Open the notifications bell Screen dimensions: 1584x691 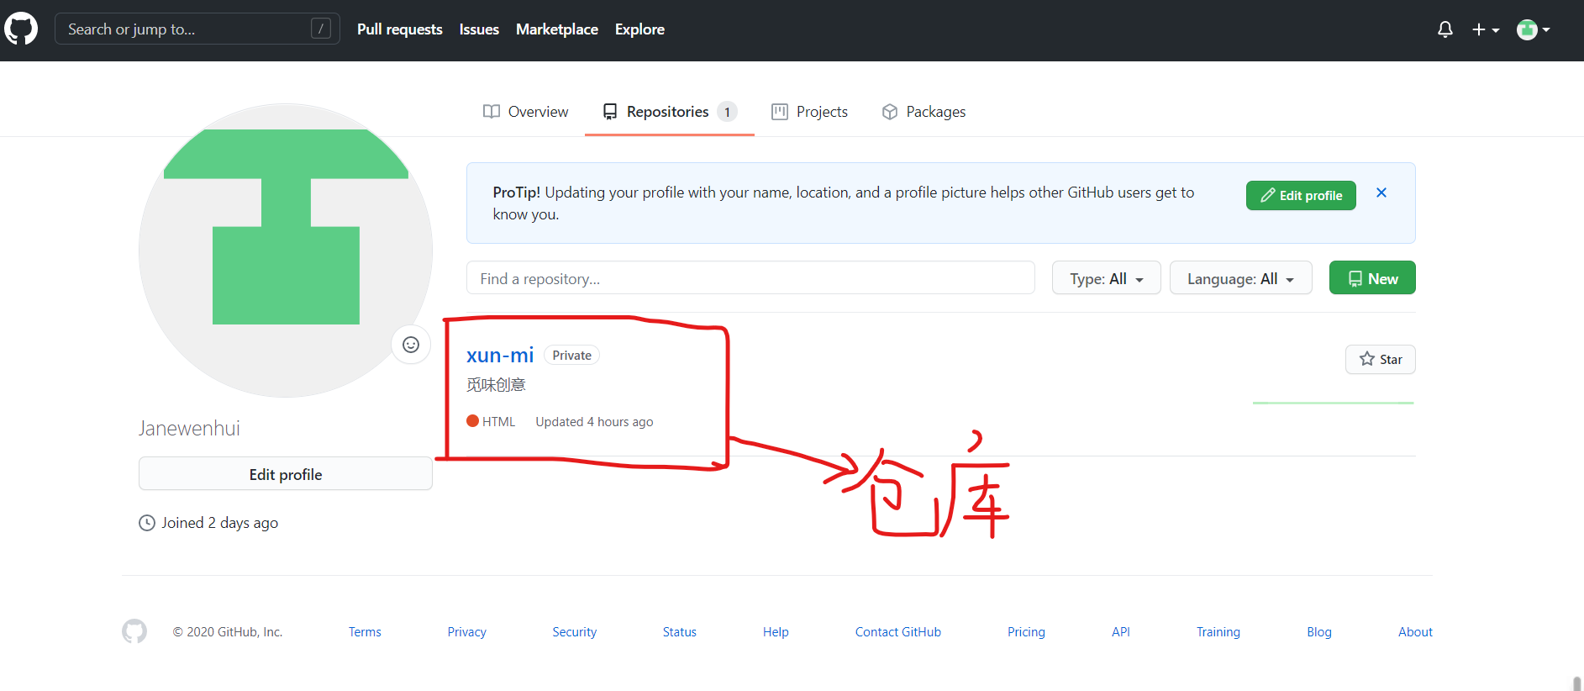coord(1445,29)
